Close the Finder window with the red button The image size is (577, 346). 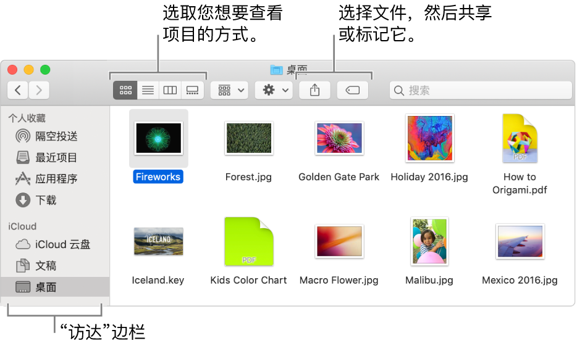(12, 70)
